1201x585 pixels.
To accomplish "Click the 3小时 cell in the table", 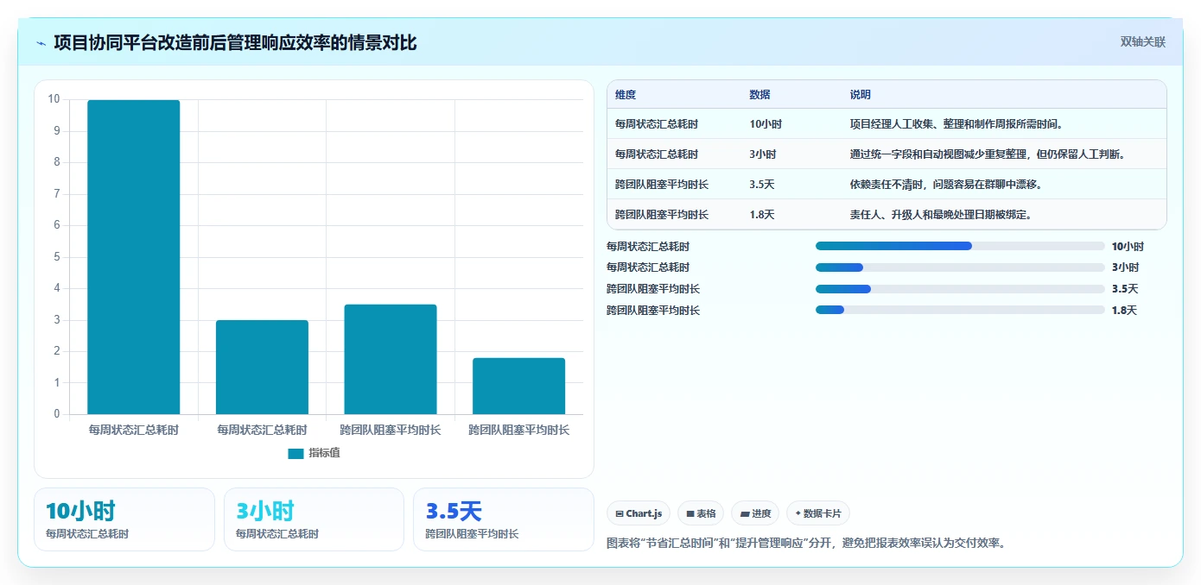I will [763, 154].
